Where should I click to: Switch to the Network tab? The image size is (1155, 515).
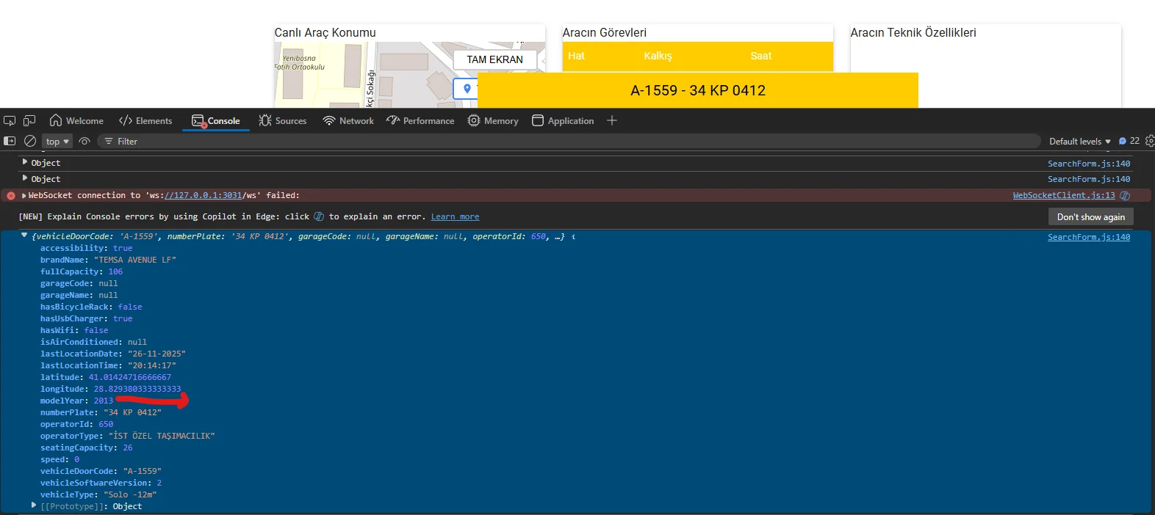[348, 121]
